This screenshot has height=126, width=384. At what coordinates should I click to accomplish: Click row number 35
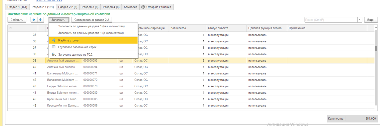(34, 35)
